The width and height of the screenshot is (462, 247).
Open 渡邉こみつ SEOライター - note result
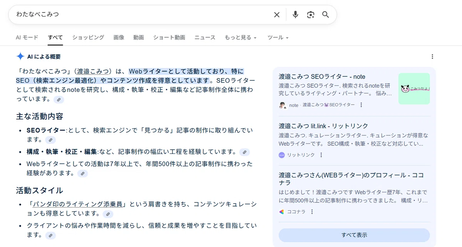click(x=322, y=77)
